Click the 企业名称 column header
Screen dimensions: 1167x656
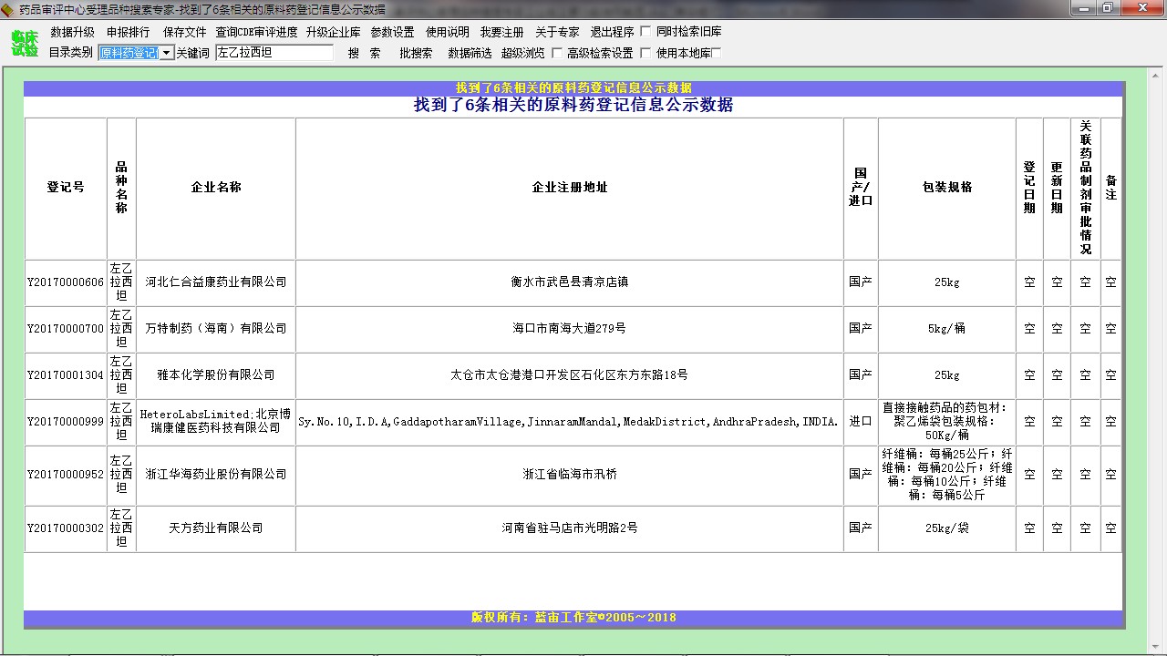coord(216,188)
